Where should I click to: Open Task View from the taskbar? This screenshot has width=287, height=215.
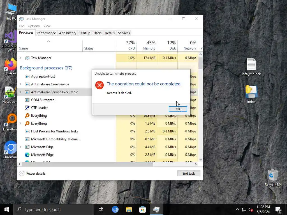[101, 209]
